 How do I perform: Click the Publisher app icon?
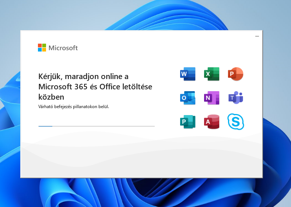tap(187, 122)
